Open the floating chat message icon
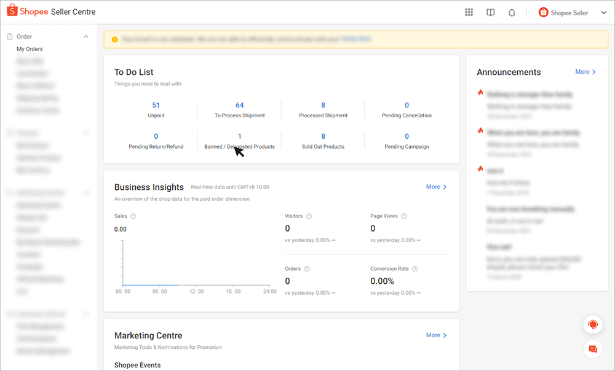 coord(592,349)
